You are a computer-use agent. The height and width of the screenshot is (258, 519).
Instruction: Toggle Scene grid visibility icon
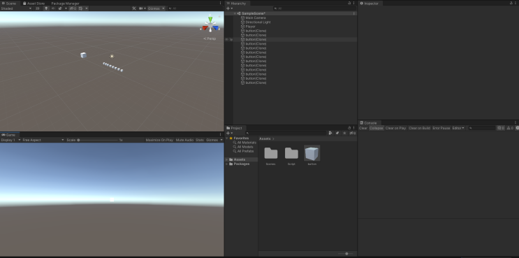[x=80, y=8]
